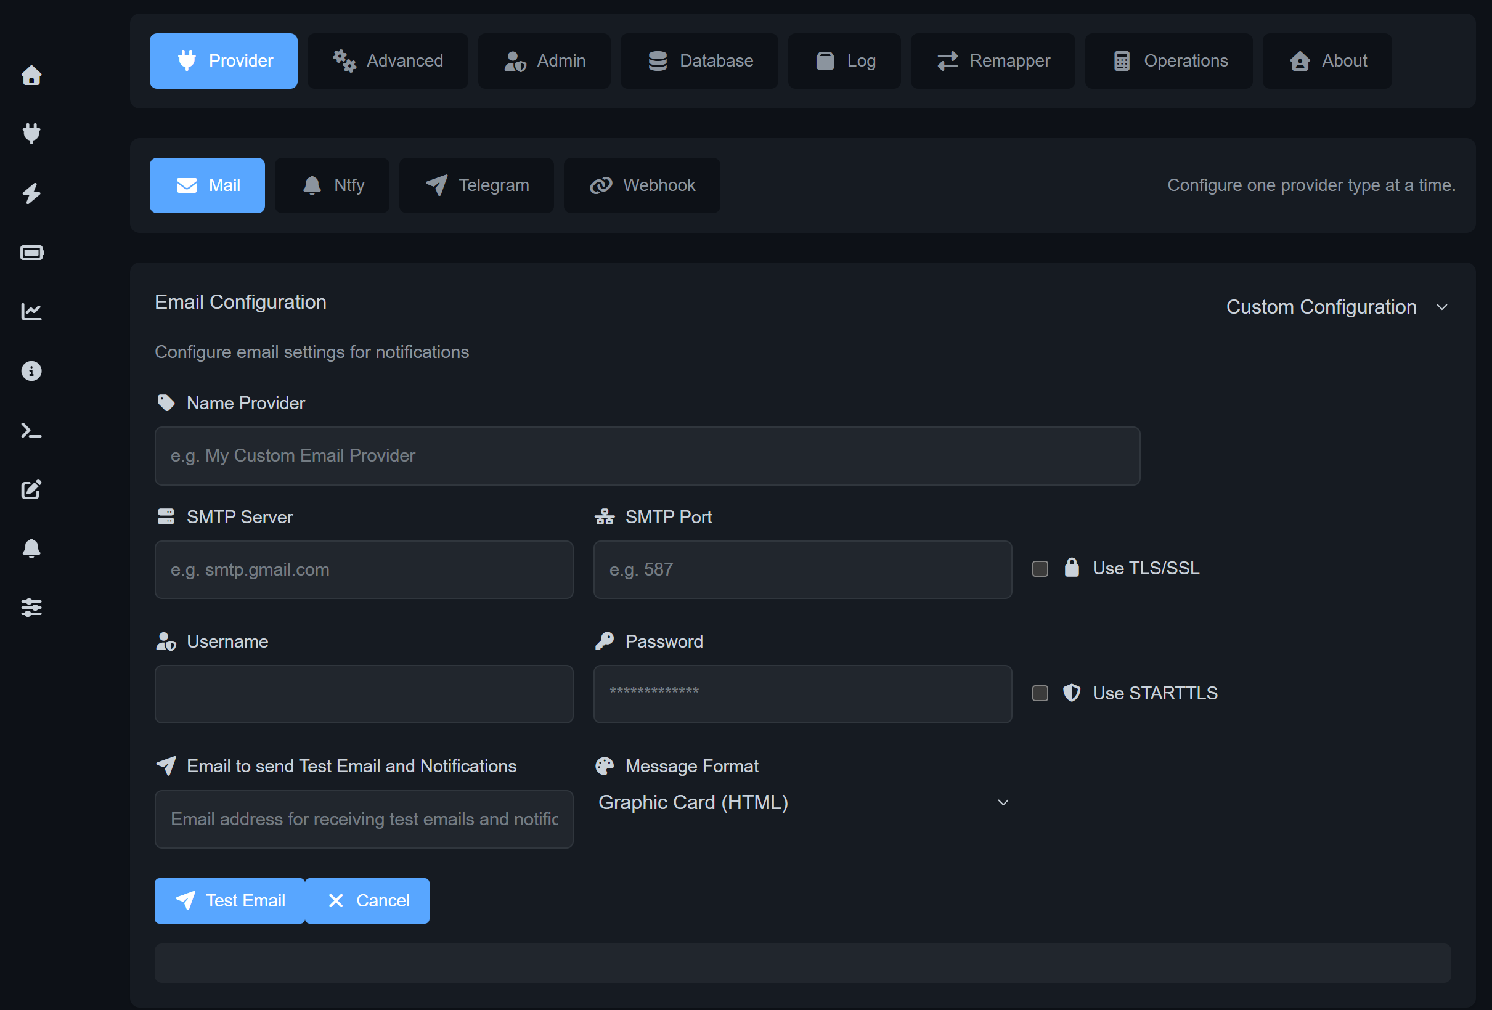Viewport: 1492px width, 1010px height.
Task: Open the bell notifications sidebar icon
Action: 31,548
